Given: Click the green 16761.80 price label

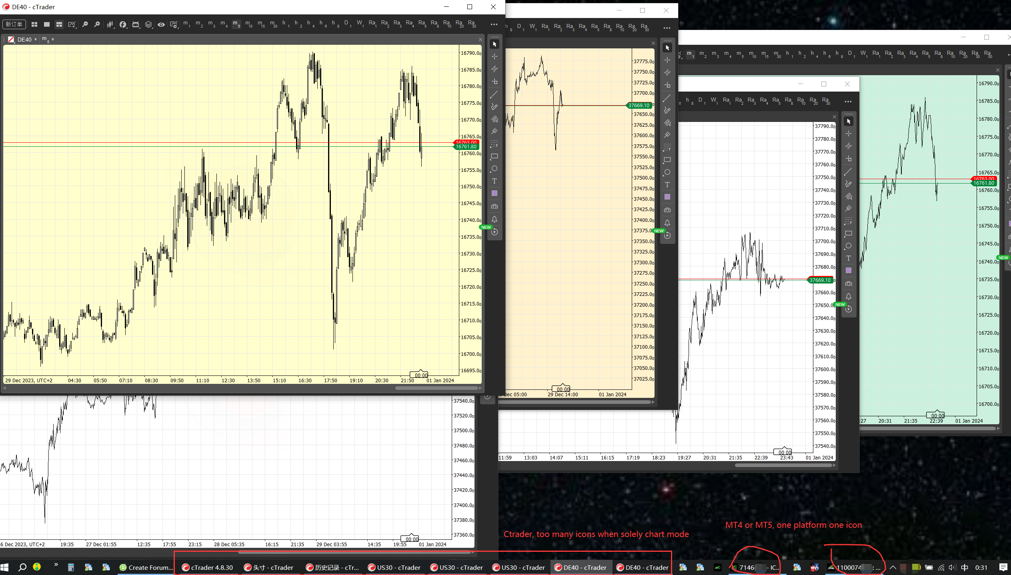Looking at the screenshot, I should (466, 147).
